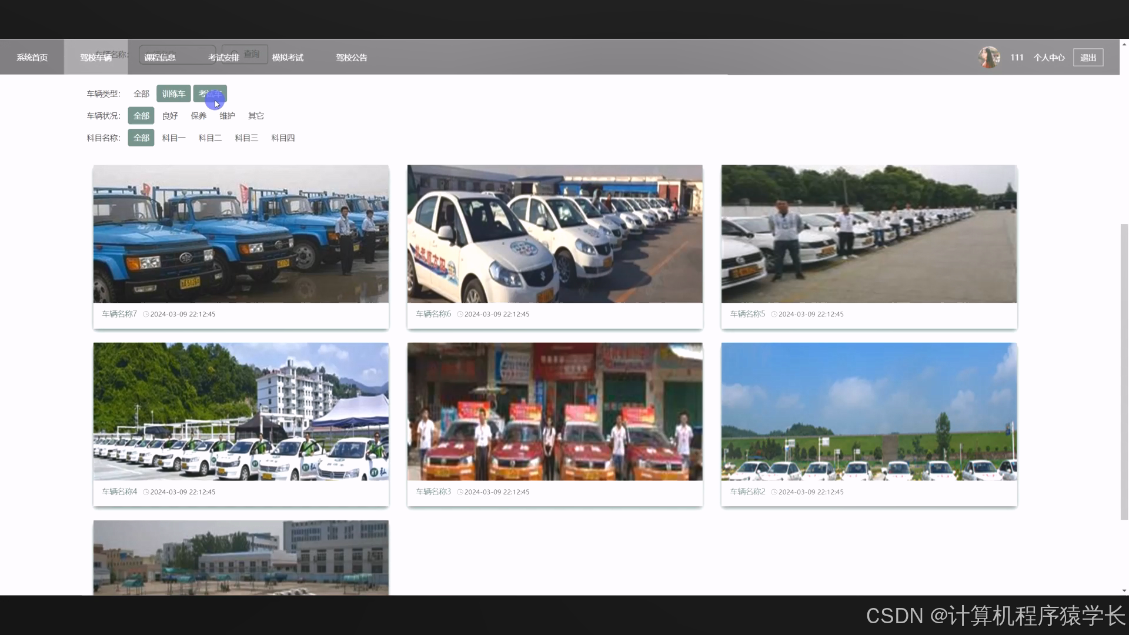Click the clock icon beside 车辆名称6's timestamp
1129x635 pixels.
click(x=460, y=315)
